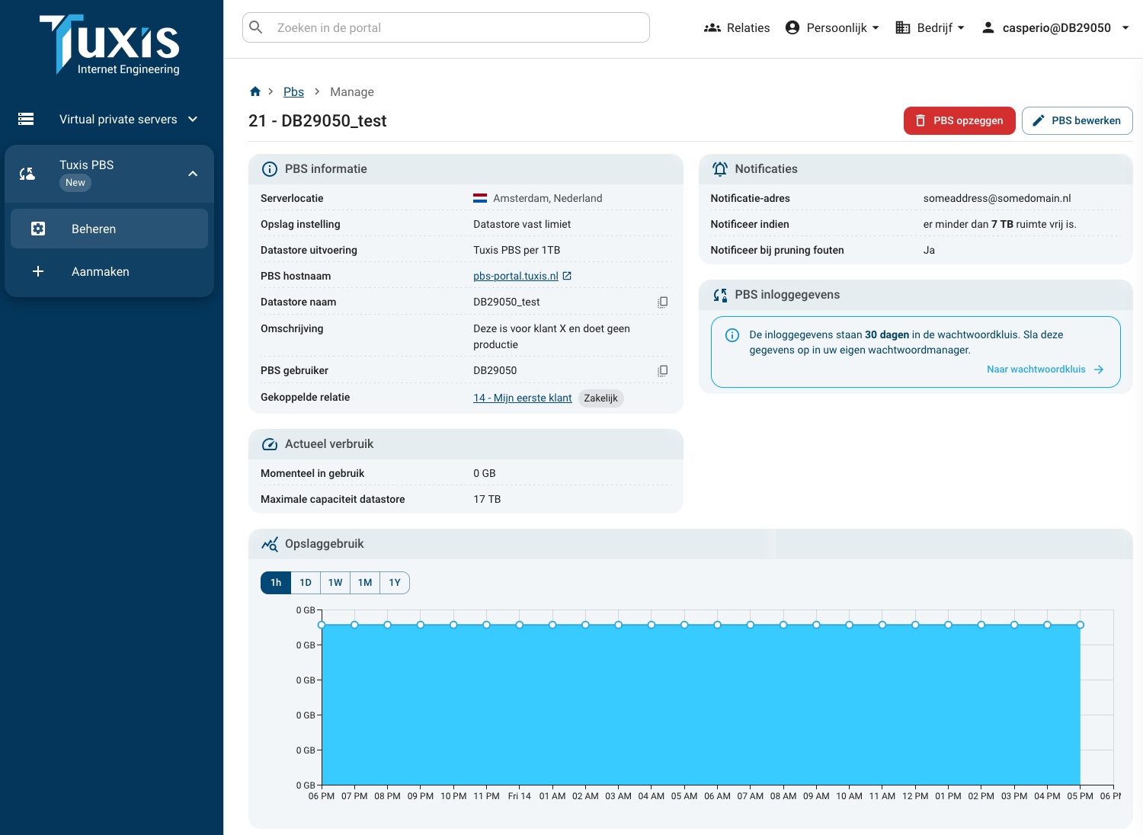
Task: Click the Notificaties bell icon
Action: tap(720, 169)
